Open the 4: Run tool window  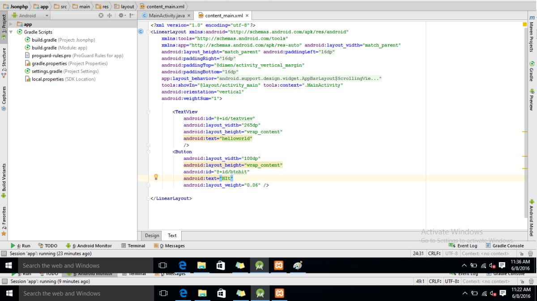(21, 246)
